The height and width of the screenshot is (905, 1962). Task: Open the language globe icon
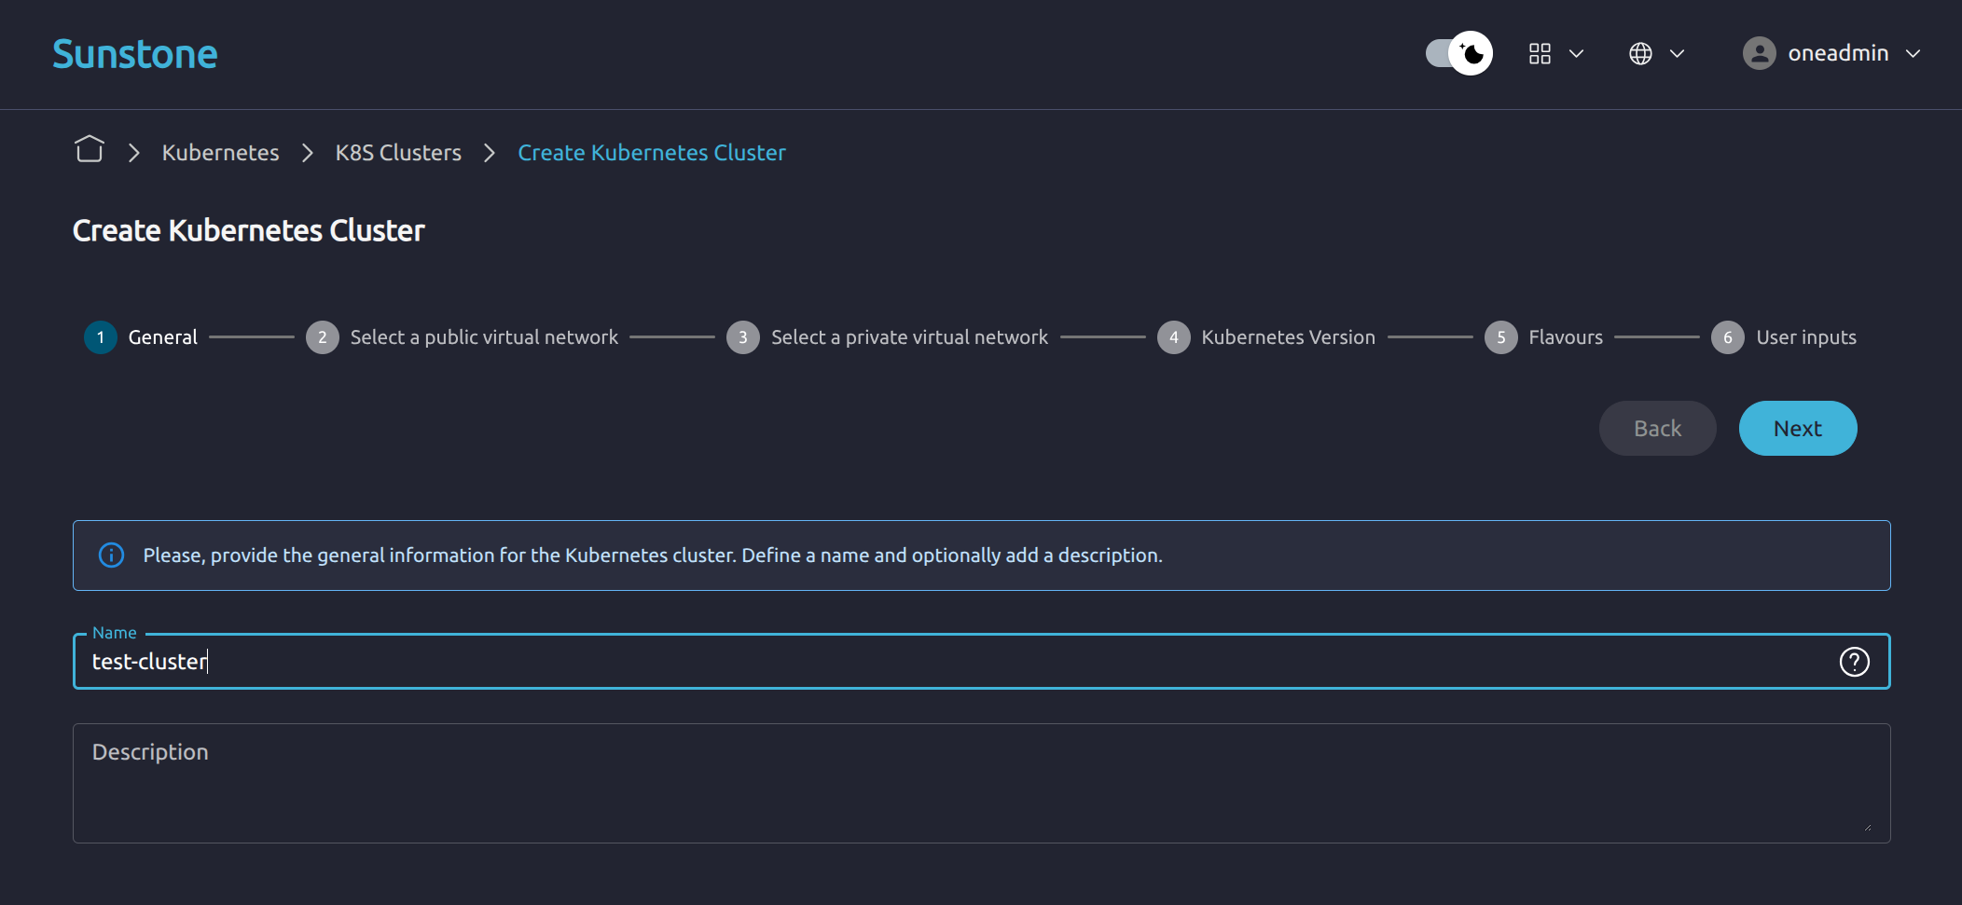(1640, 53)
